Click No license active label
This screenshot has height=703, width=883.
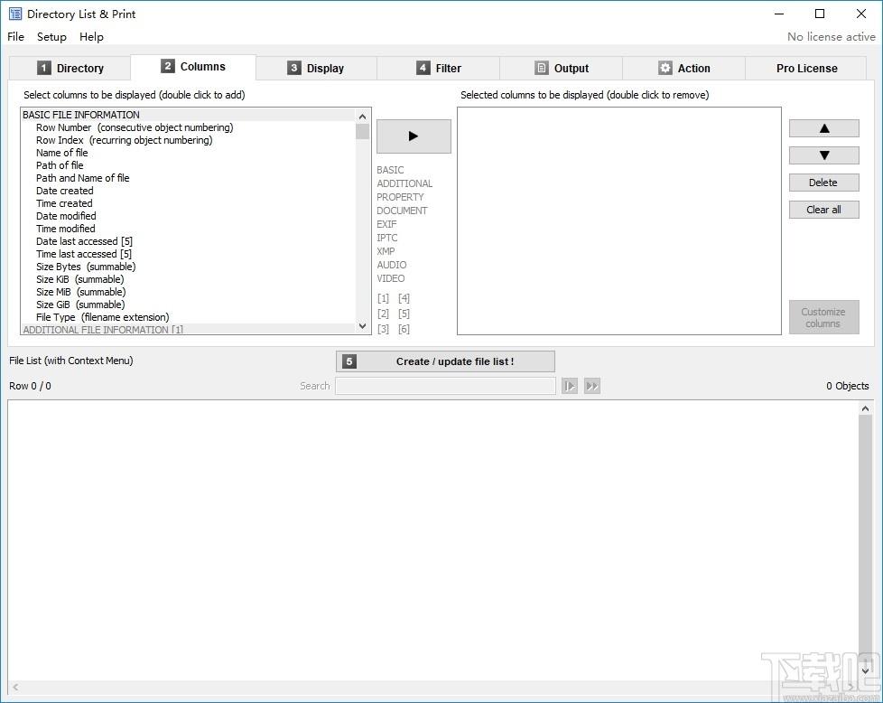[832, 37]
